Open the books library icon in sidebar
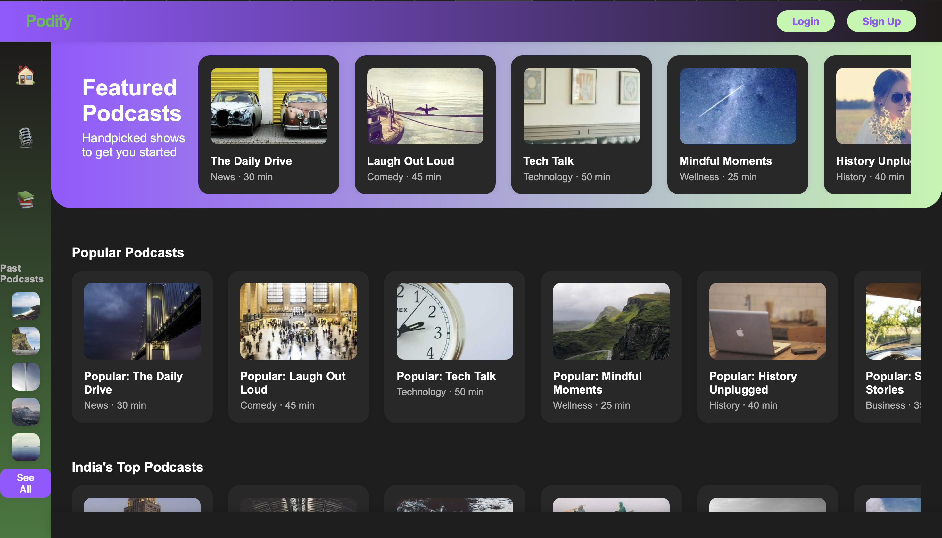The width and height of the screenshot is (942, 538). point(26,200)
